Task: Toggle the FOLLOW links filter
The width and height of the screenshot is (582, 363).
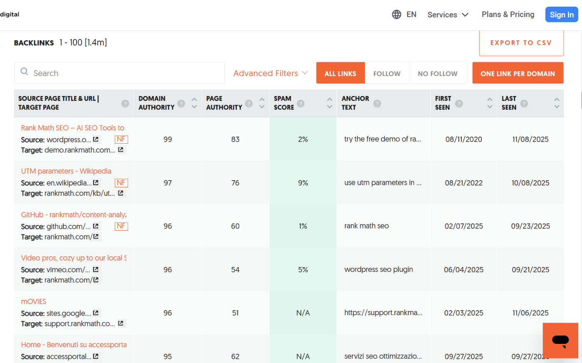Action: (387, 73)
